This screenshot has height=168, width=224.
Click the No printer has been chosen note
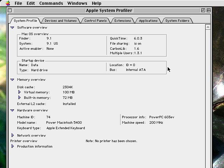click(111, 141)
